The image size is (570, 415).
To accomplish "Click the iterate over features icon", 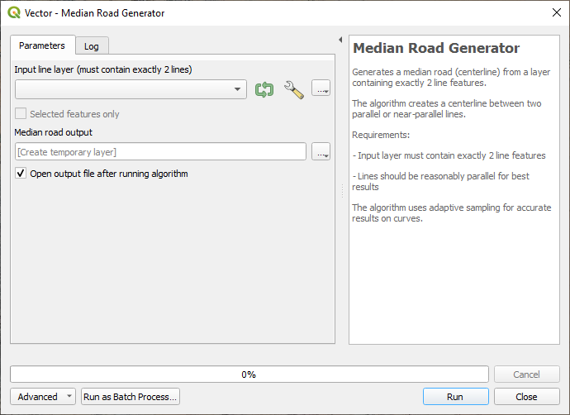I will click(264, 90).
